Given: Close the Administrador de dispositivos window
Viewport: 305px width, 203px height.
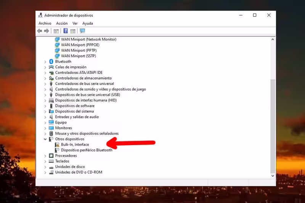Looking at the screenshot, I should click(x=269, y=15).
